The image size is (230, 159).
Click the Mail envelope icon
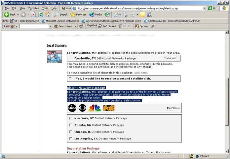click(x=116, y=15)
